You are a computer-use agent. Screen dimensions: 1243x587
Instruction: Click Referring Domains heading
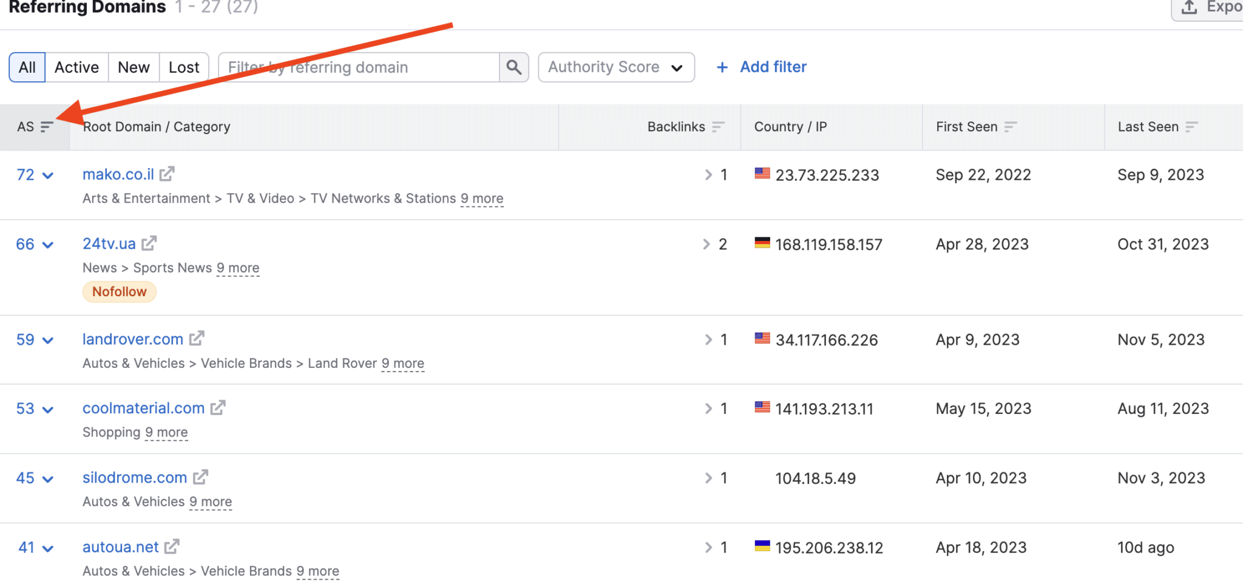(x=87, y=7)
